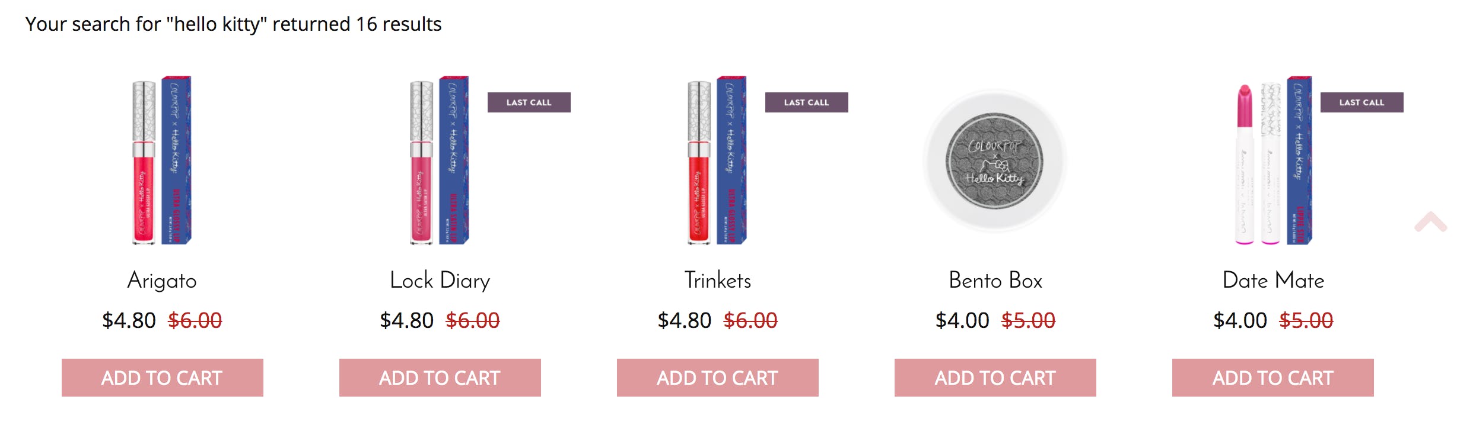The height and width of the screenshot is (425, 1457).
Task: Click Last Call badge on Trinkets
Action: tap(807, 102)
